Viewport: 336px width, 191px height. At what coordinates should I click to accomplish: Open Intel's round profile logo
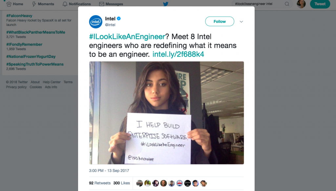point(95,22)
